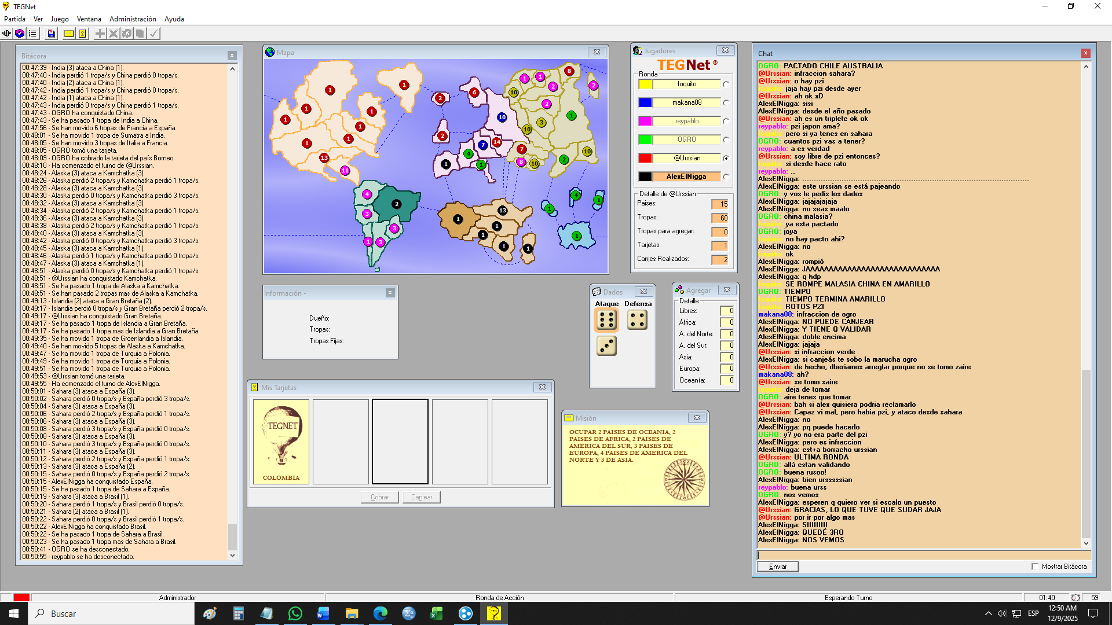The image size is (1112, 625).
Task: Click the attack die showing six
Action: pos(606,320)
